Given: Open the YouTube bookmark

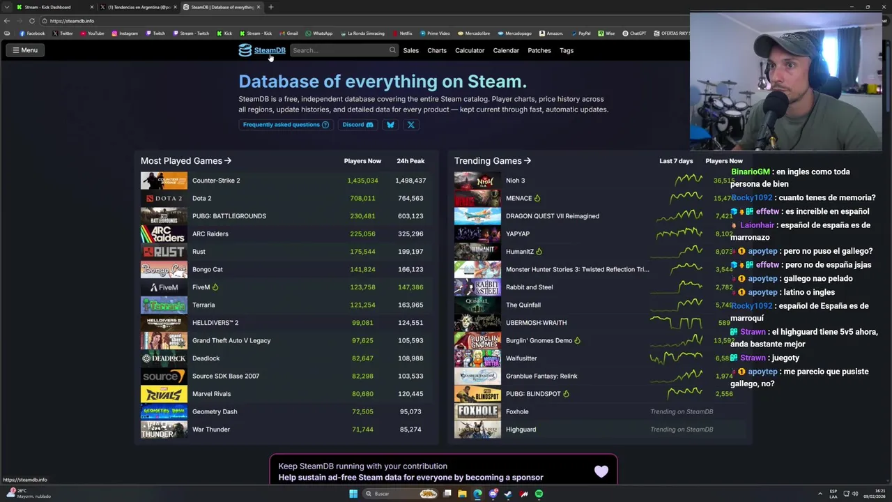Looking at the screenshot, I should [x=93, y=33].
